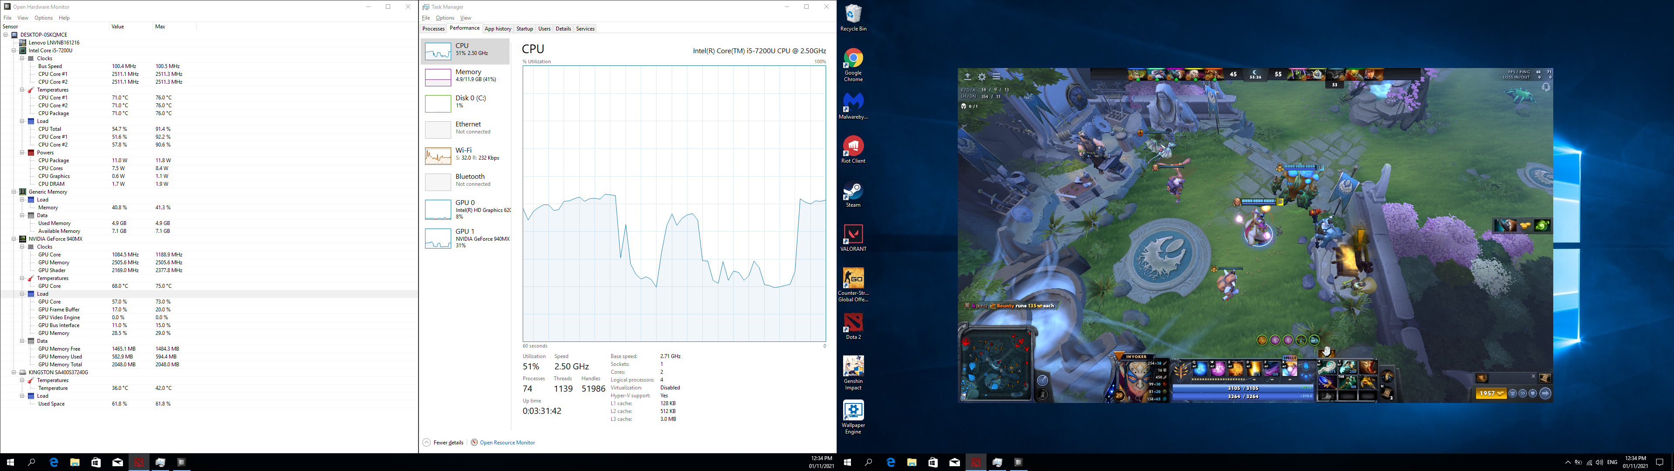
Task: Open the Task Manager View menu
Action: [465, 17]
